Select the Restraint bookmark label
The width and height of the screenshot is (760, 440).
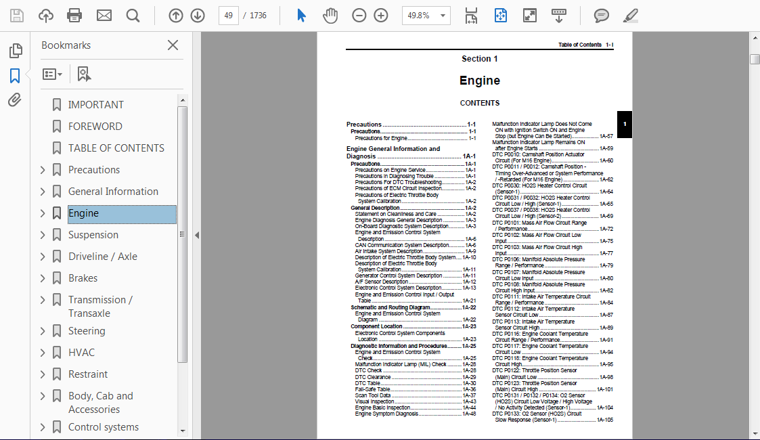pyautogui.click(x=88, y=374)
